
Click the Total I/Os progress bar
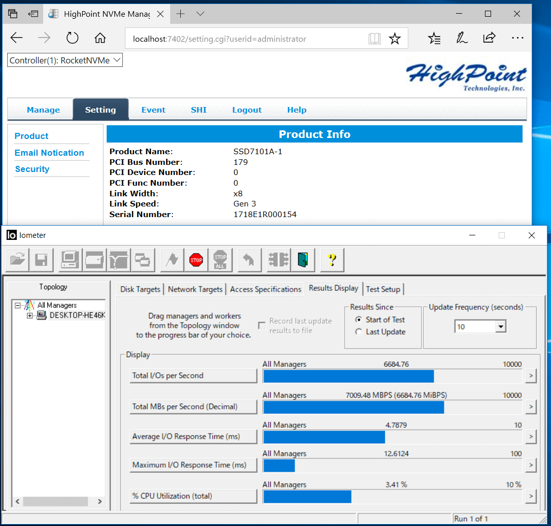click(393, 376)
